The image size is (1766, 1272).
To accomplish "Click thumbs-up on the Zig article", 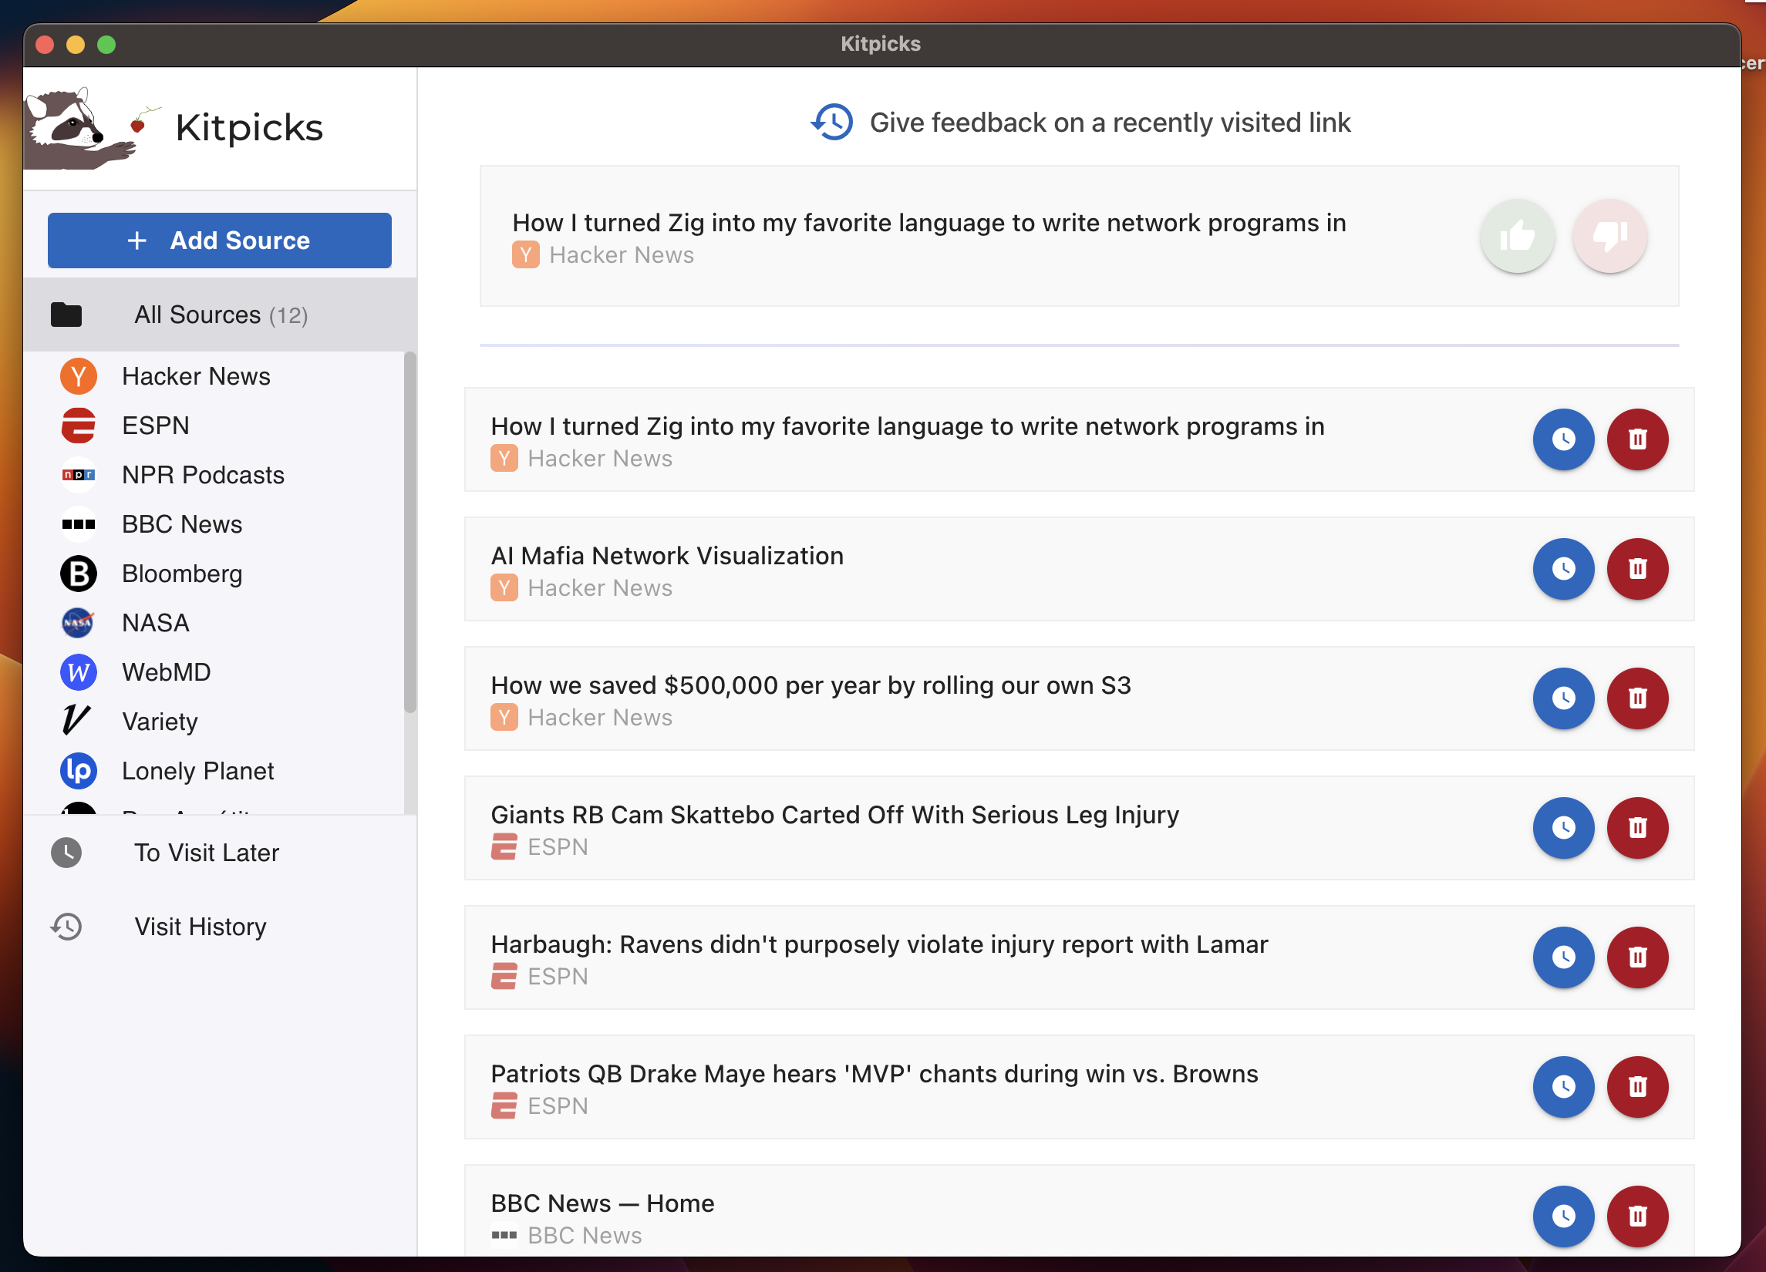I will [1517, 236].
